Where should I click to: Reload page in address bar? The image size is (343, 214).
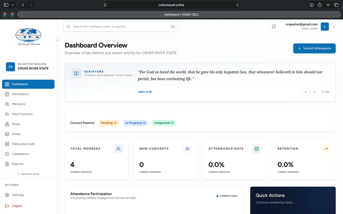coord(238,5)
